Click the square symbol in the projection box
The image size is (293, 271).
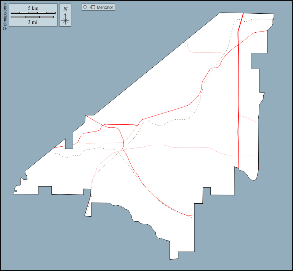tap(93, 7)
